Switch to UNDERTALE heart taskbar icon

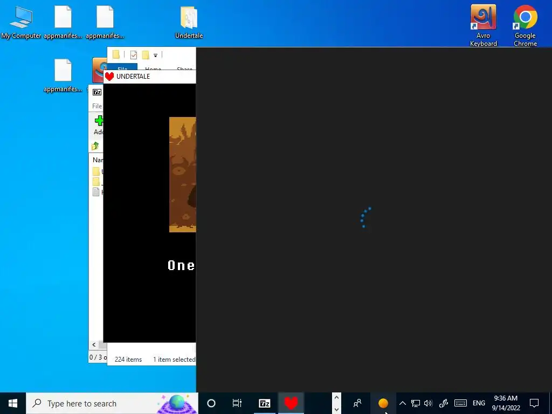(291, 403)
